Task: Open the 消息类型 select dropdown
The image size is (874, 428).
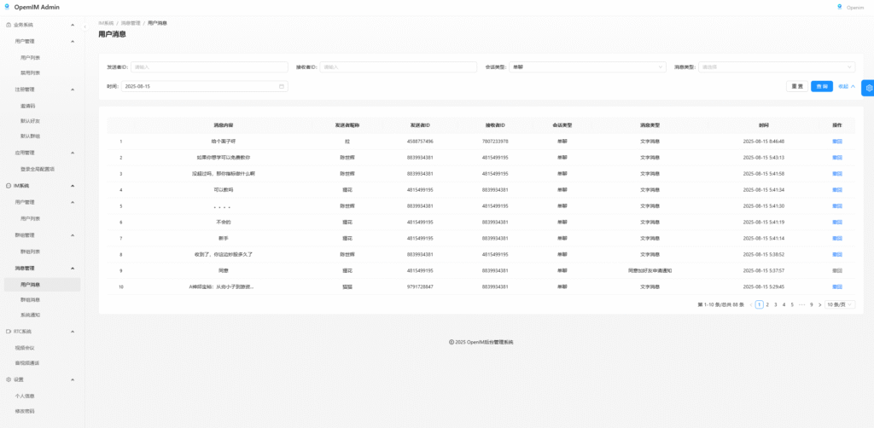Action: coord(776,67)
